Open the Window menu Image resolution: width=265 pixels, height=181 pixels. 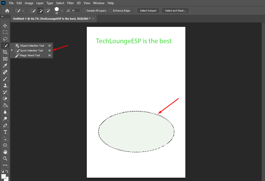pos(99,3)
